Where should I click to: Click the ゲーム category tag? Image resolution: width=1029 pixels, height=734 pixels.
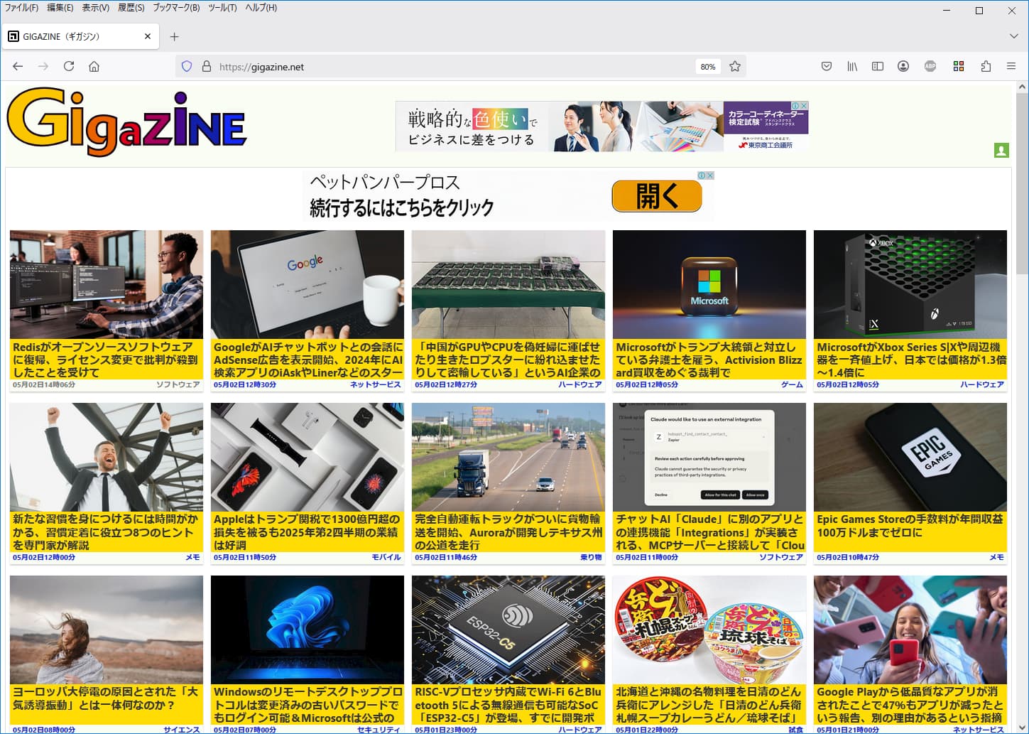(793, 384)
